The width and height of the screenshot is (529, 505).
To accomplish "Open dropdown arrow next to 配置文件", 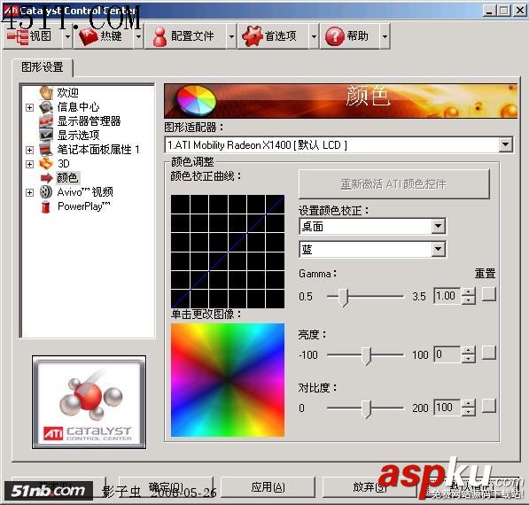I will [x=231, y=36].
